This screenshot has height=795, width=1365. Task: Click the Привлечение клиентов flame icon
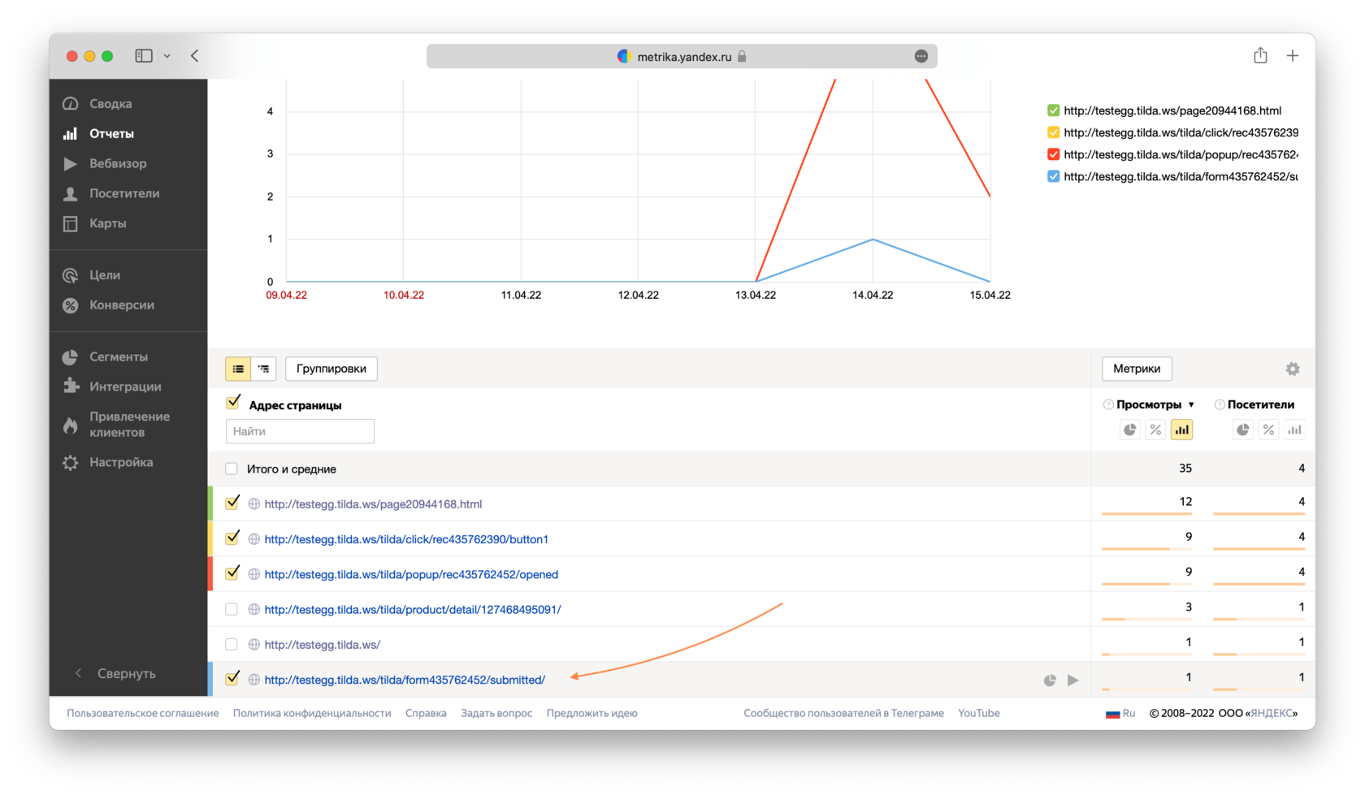(x=71, y=426)
